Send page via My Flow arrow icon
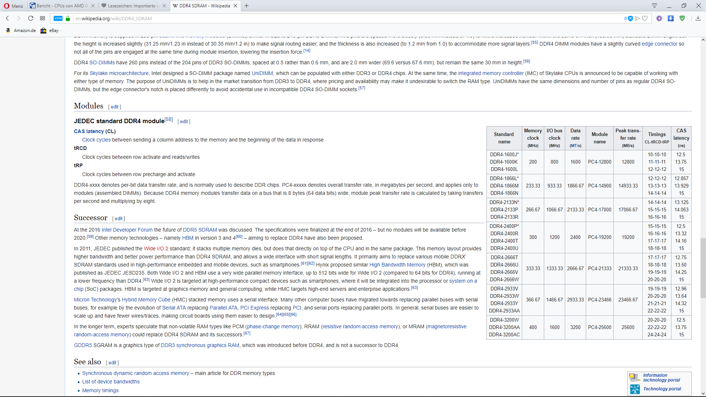This screenshot has width=706, height=397. tap(638, 18)
